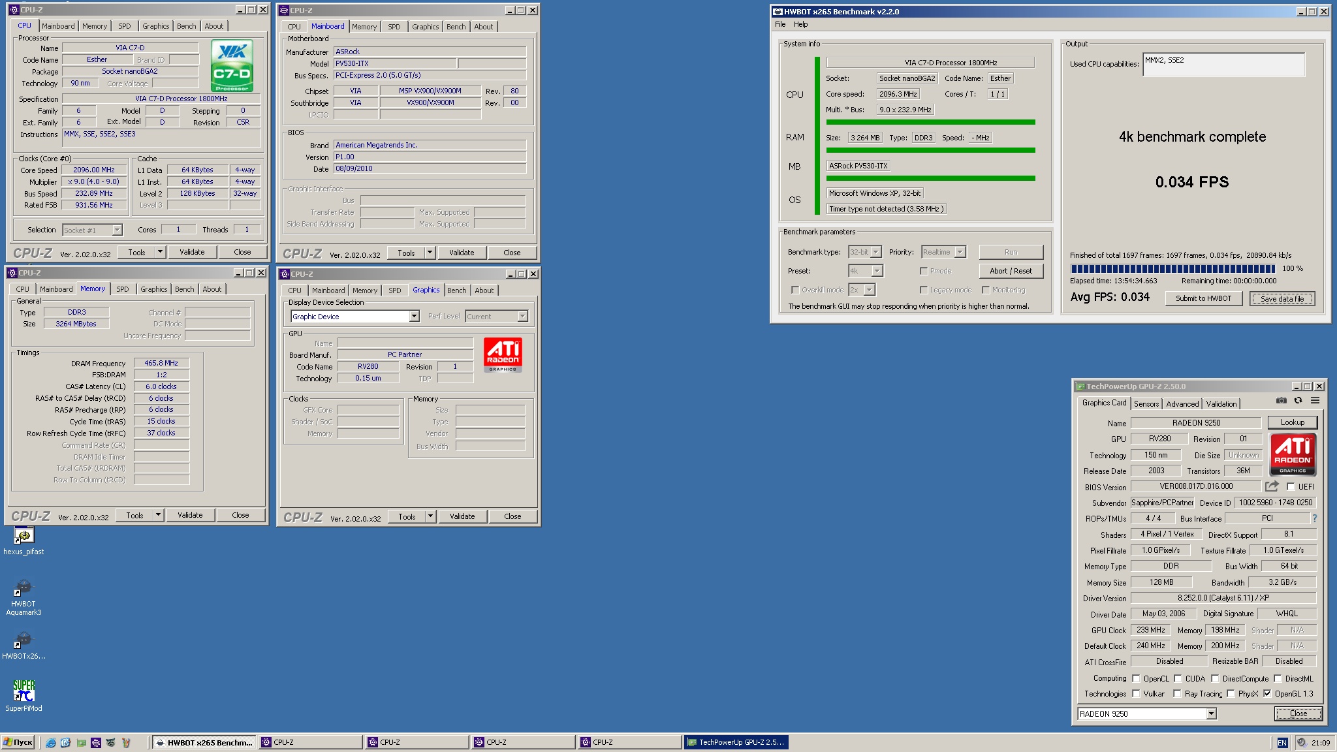
Task: Toggle the OpenCL checkbox
Action: click(1136, 678)
